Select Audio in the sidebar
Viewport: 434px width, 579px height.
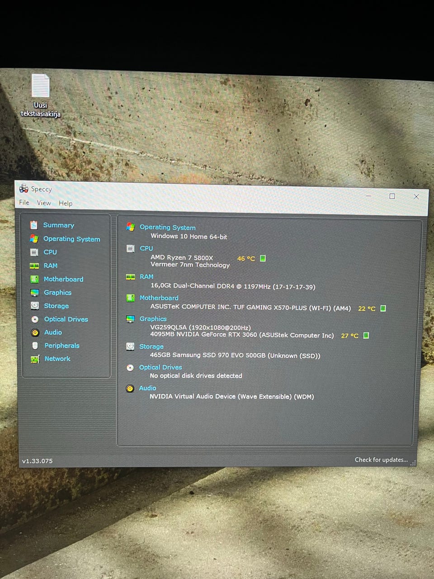coord(53,332)
